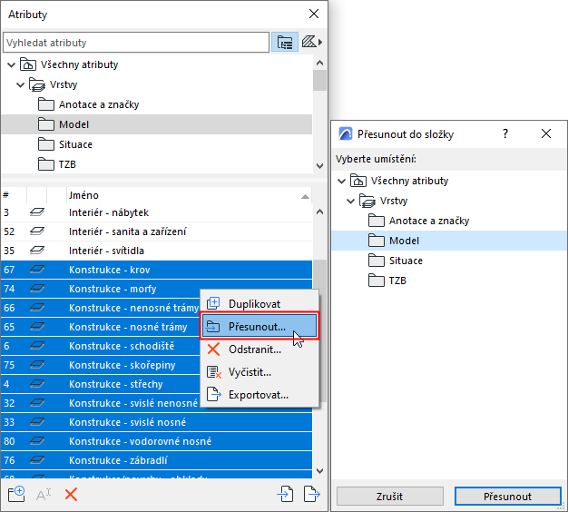Choose Vyčistit... from the context menu

(x=260, y=372)
